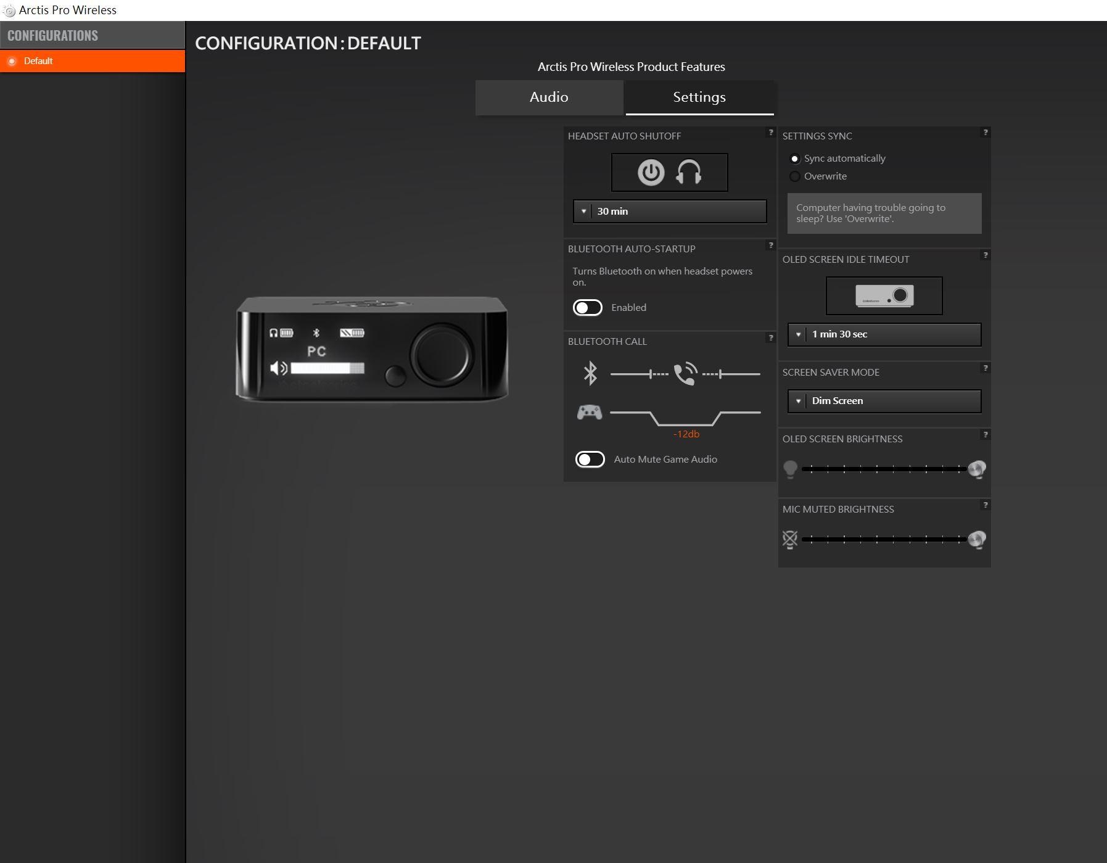1107x863 pixels.
Task: Click the speaker volume icon on transmitter display
Action: click(279, 368)
